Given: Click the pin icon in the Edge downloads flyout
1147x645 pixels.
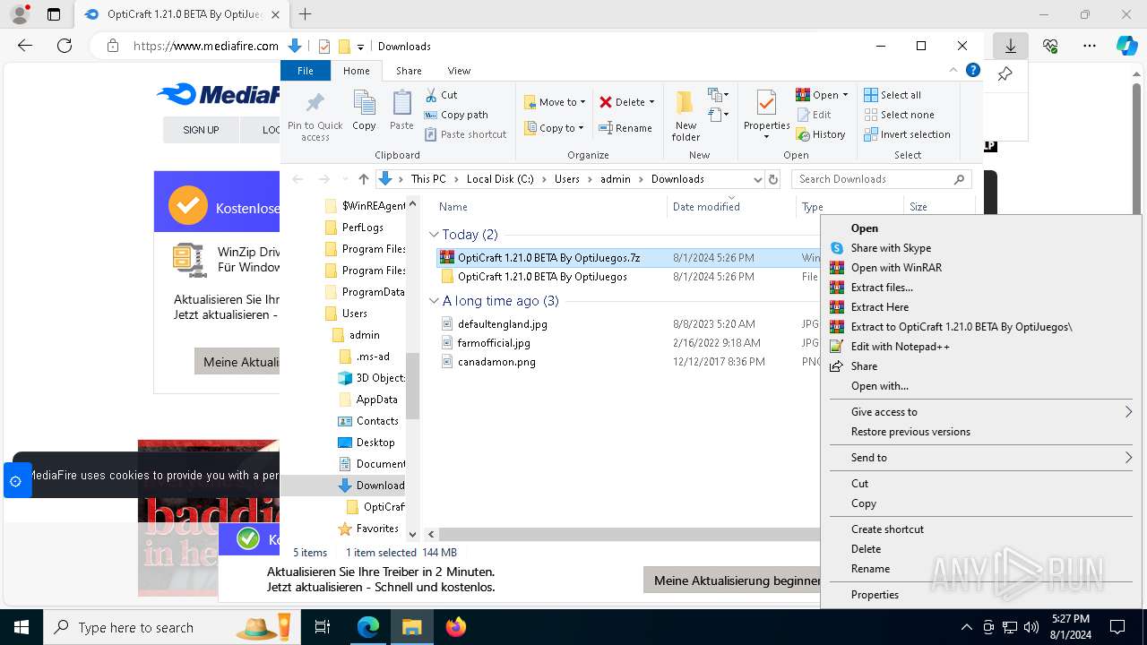Looking at the screenshot, I should click(x=1005, y=74).
